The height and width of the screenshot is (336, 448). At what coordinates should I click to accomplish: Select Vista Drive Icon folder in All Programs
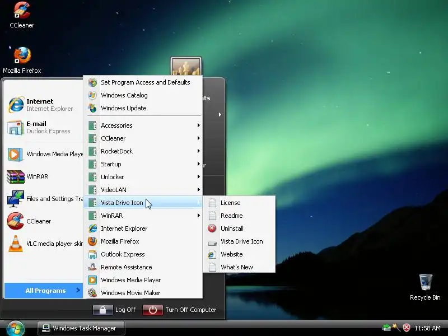143,203
